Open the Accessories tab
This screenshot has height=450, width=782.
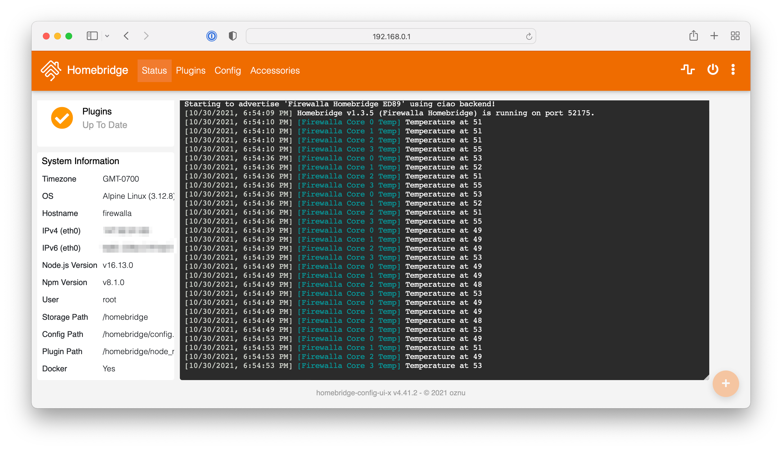pos(275,70)
